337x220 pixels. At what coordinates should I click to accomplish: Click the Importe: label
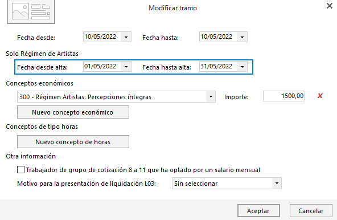(236, 97)
